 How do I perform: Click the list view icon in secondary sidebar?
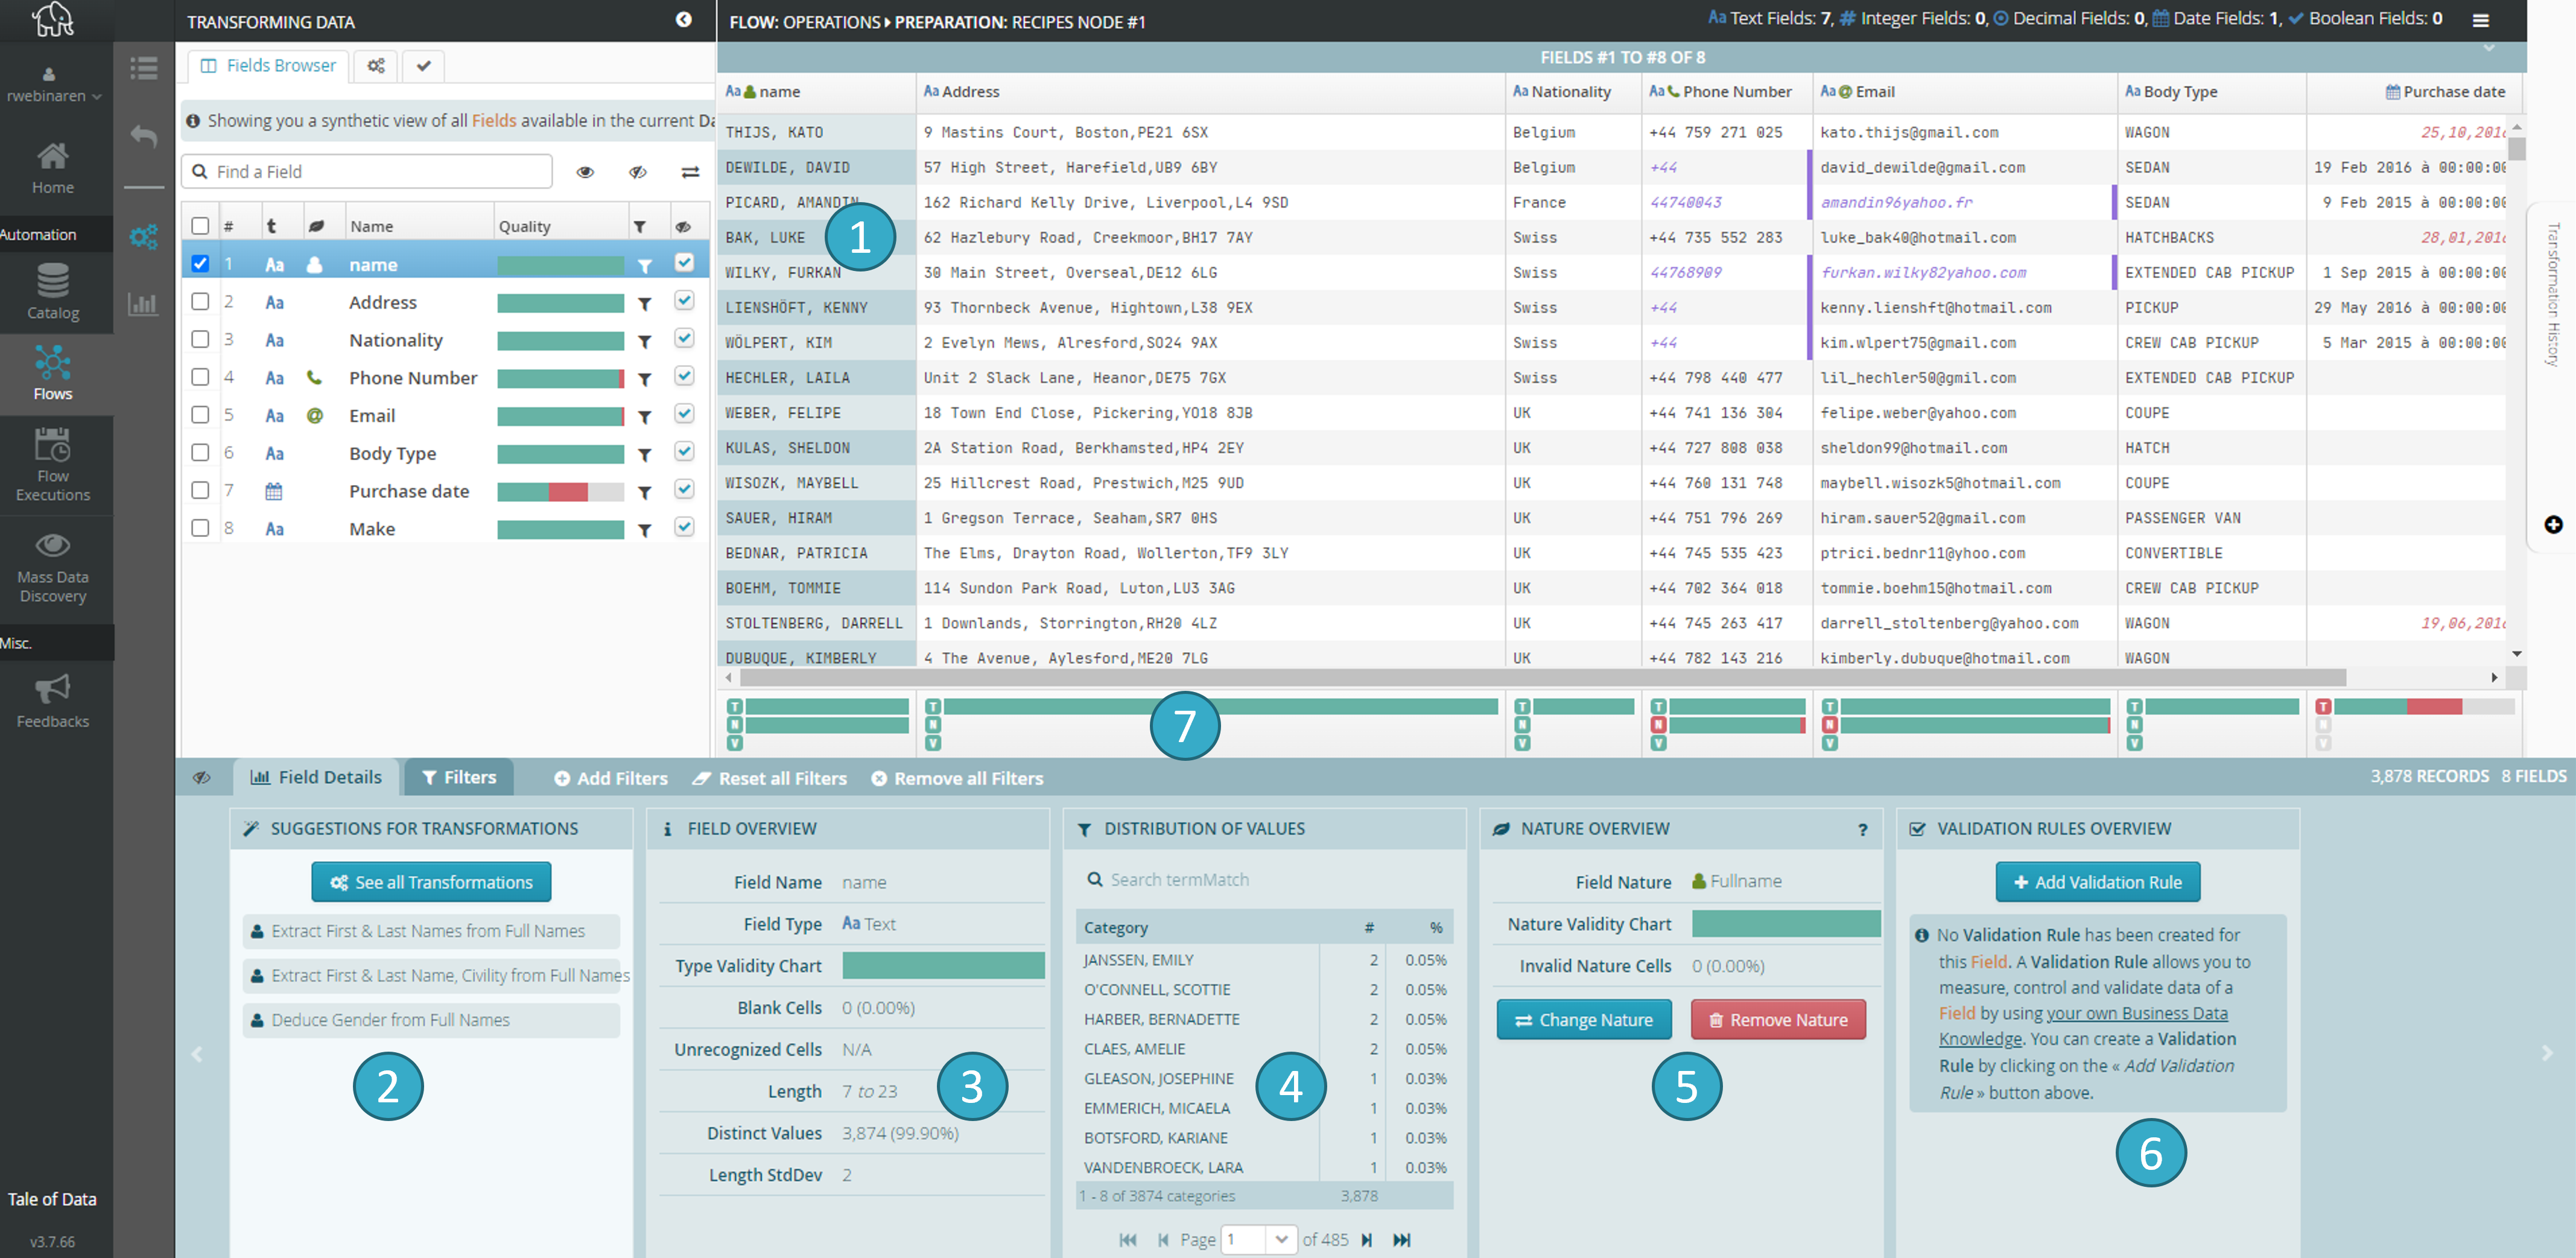tap(144, 68)
